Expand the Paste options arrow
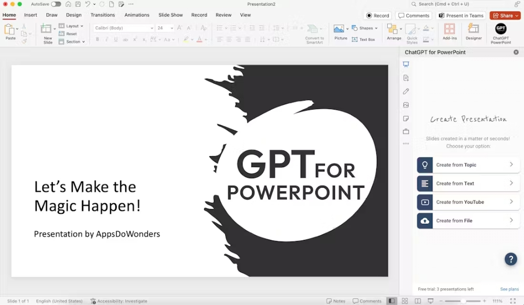Viewport: 524px width, 305px height. click(x=17, y=29)
